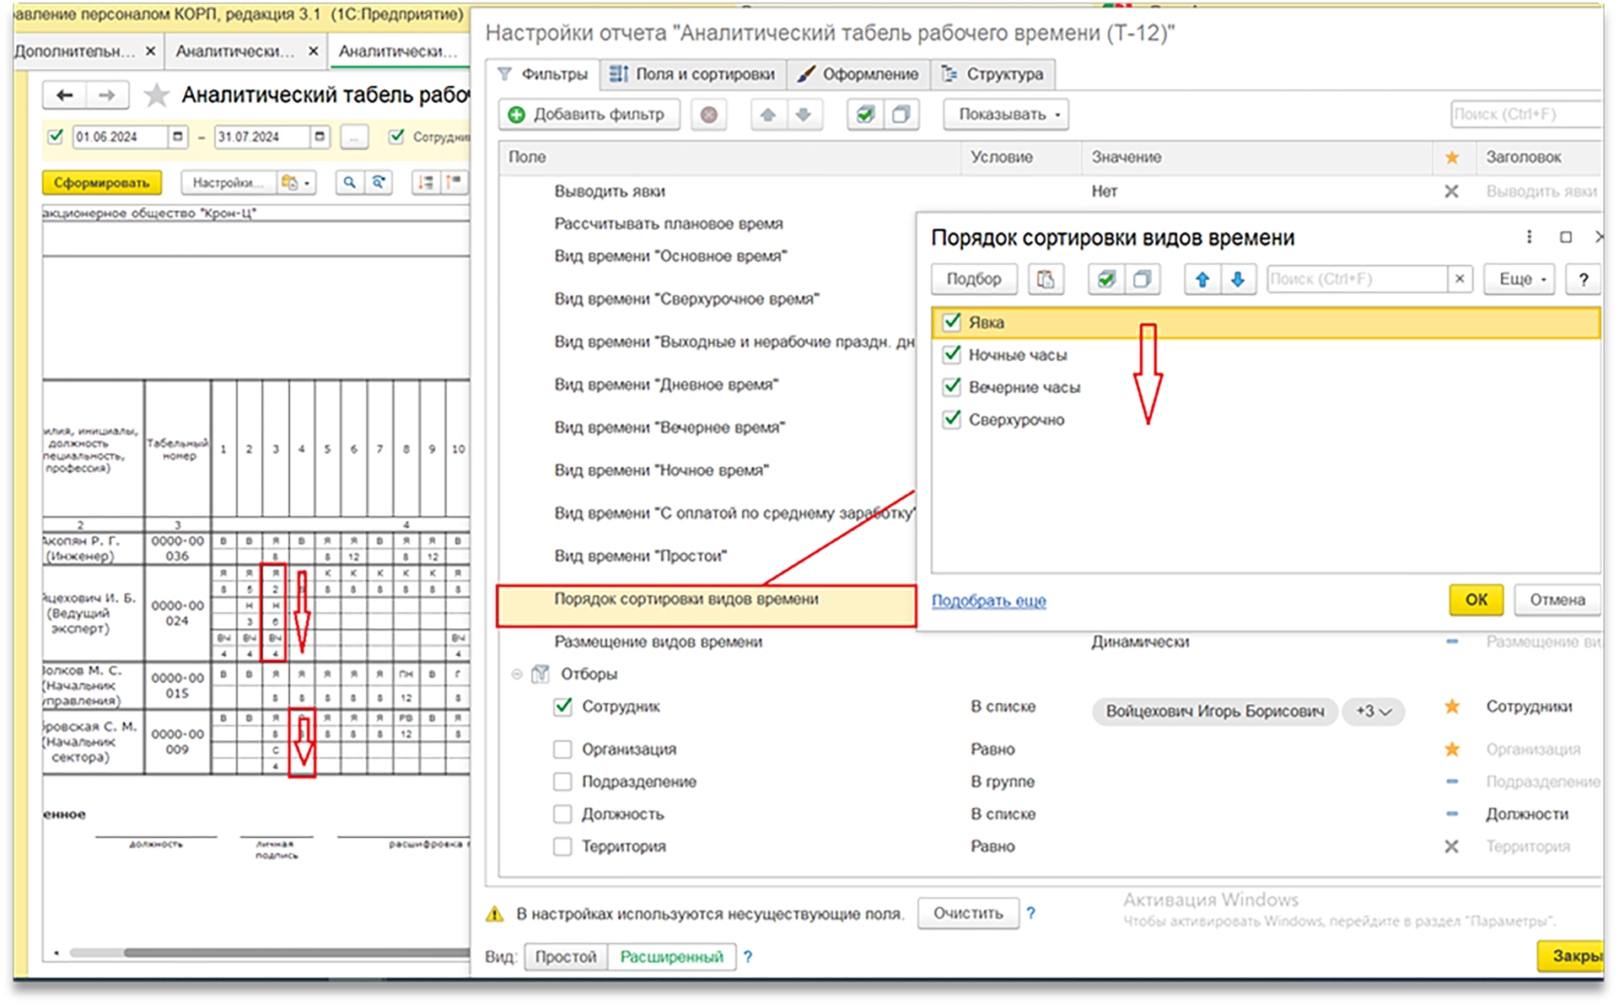Enable the Организация filter checkbox

pyautogui.click(x=562, y=750)
